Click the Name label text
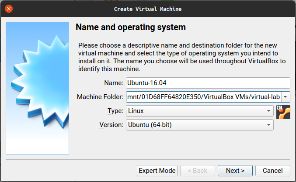 [x=114, y=83]
